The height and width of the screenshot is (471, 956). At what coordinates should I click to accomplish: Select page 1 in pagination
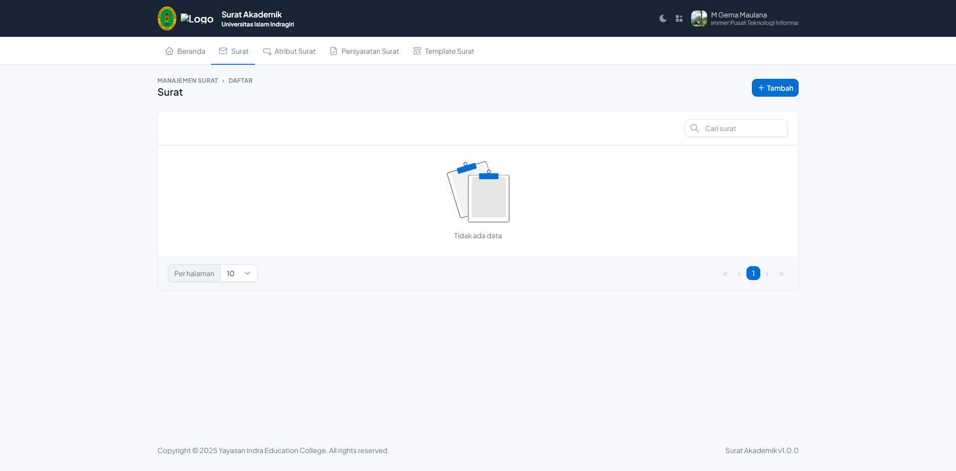click(x=753, y=274)
